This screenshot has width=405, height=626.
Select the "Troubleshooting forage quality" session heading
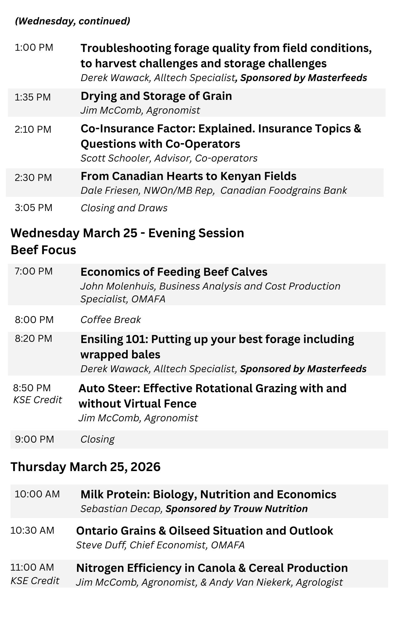point(226,56)
